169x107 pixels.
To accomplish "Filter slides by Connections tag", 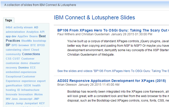I will coord(31,54).
